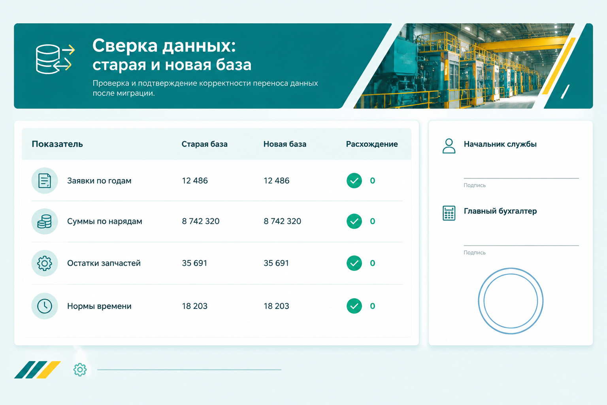Click the Подпись caption under Начальник службы
This screenshot has width=607, height=405.
pos(475,185)
